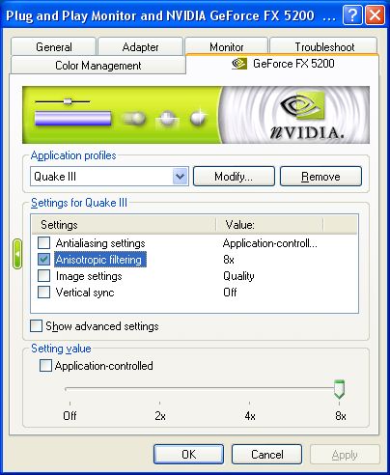Set slider to the Off position
Viewport: 390px width, 475px height.
pyautogui.click(x=70, y=403)
